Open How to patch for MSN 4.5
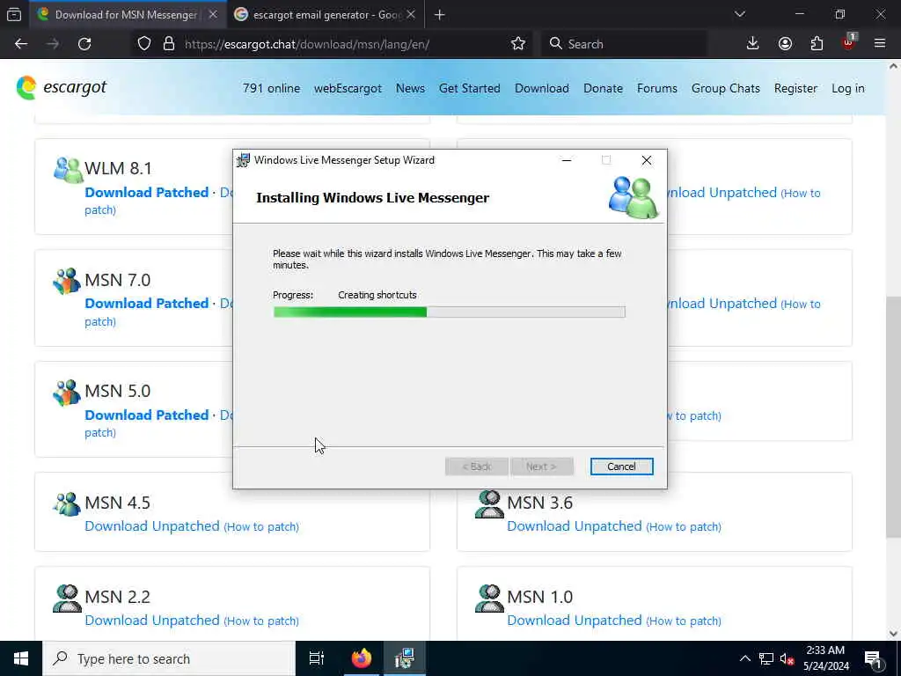 (x=261, y=527)
